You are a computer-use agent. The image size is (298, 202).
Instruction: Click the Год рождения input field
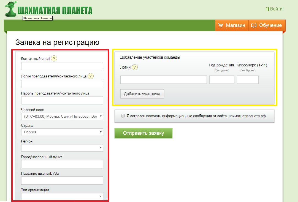tap(221, 80)
